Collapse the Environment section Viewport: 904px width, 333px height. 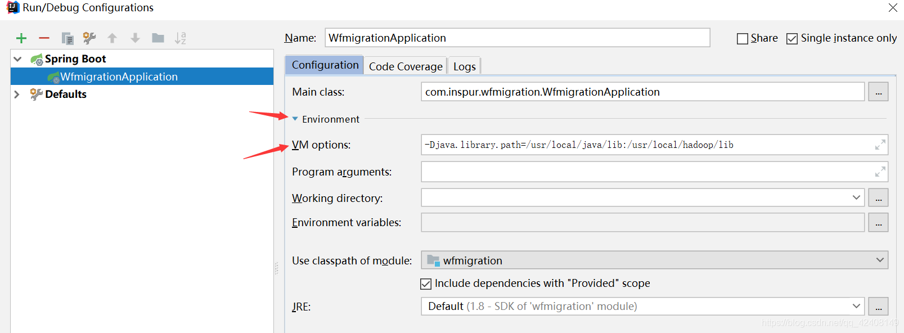(x=295, y=119)
